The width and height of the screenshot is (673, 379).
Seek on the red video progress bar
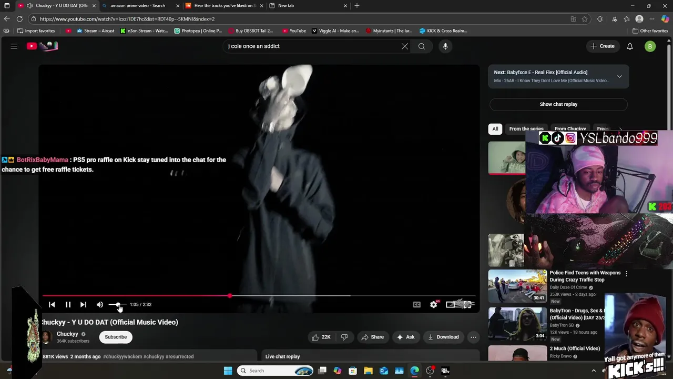click(x=259, y=295)
